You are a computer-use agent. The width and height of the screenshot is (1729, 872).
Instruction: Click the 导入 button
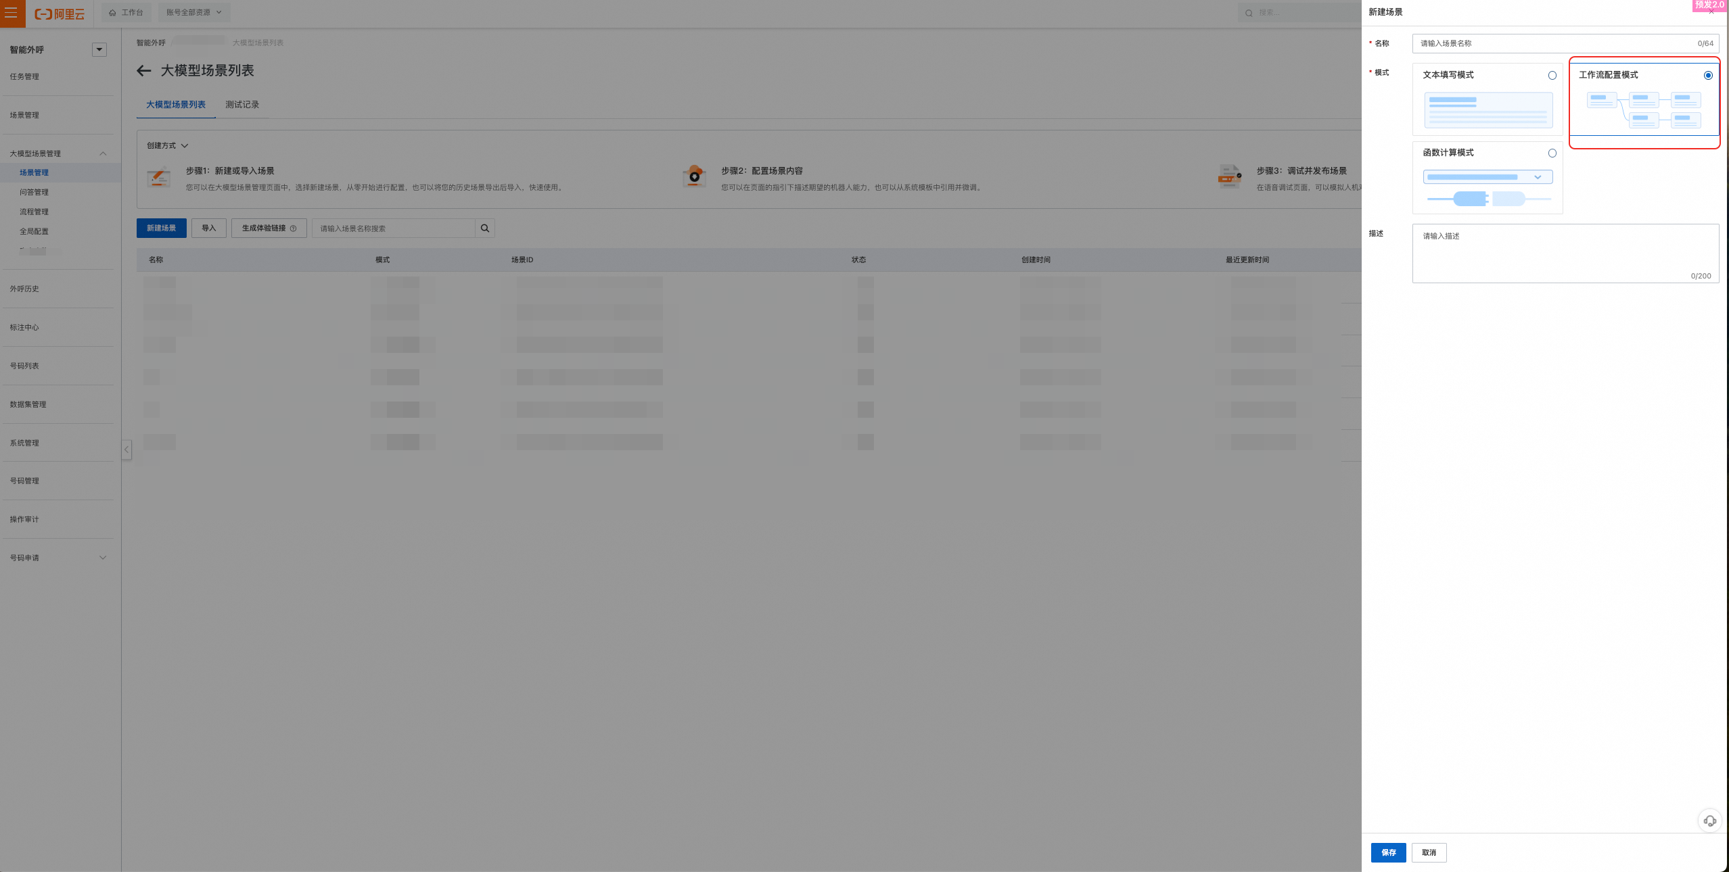[x=208, y=228]
